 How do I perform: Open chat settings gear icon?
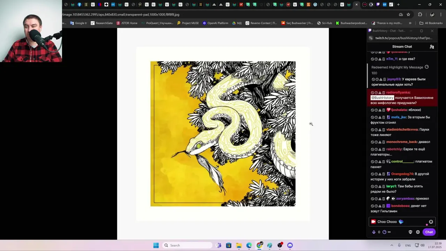point(418,232)
